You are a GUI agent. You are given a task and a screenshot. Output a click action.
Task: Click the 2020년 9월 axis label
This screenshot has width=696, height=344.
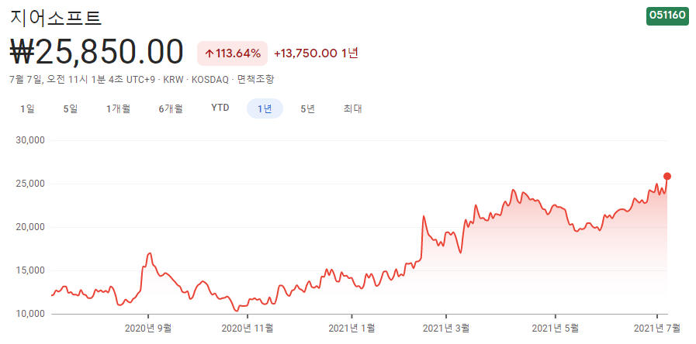(x=147, y=329)
